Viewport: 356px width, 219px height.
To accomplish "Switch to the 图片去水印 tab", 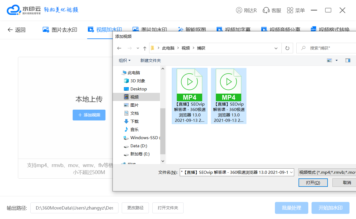I will pyautogui.click(x=60, y=30).
